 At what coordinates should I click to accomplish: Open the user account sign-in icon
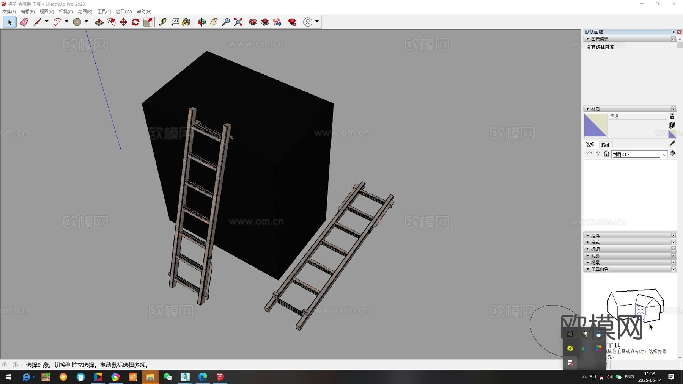[308, 22]
